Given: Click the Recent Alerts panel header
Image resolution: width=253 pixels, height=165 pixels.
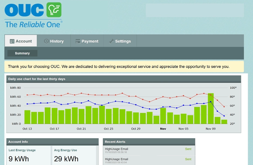Looking at the screenshot, I should point(149,142).
